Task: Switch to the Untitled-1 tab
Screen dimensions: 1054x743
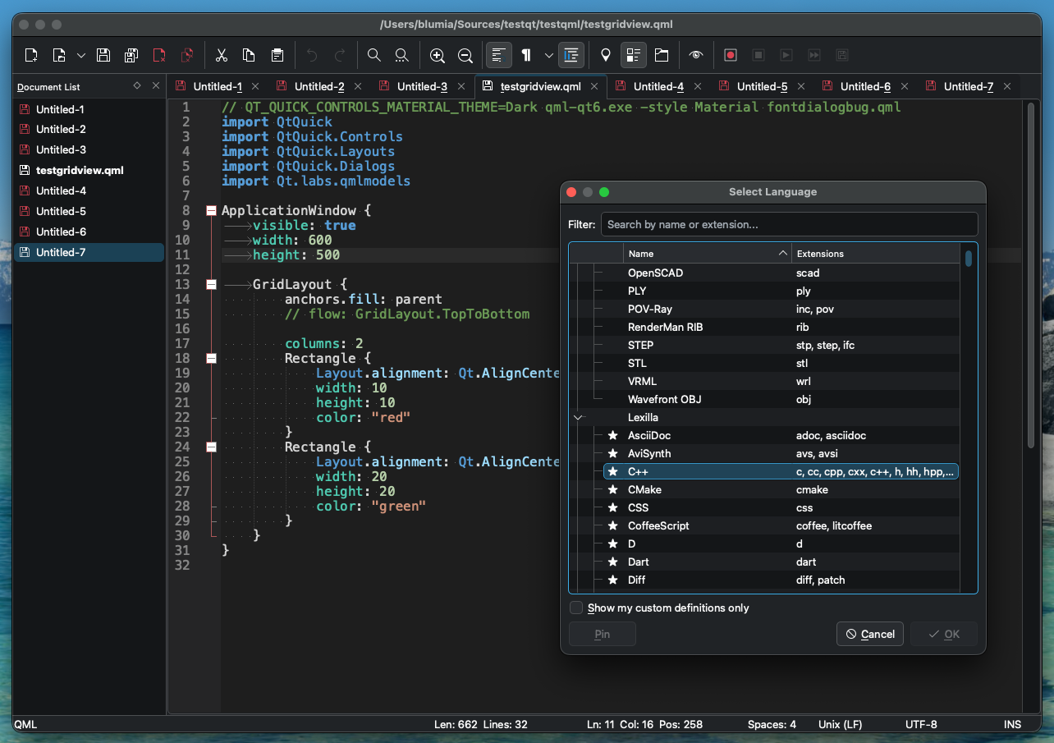Action: pos(218,86)
